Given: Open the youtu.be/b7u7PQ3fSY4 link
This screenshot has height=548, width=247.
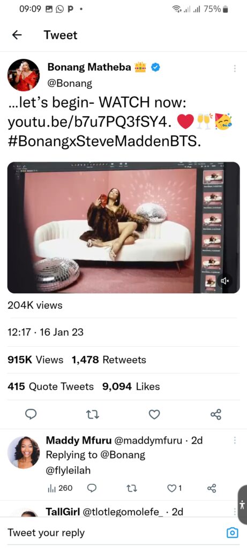Looking at the screenshot, I should pos(90,123).
